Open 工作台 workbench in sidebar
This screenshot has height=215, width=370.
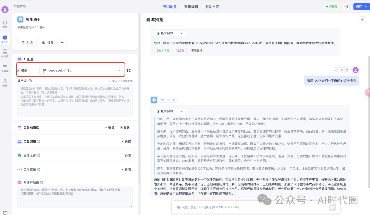5,39
